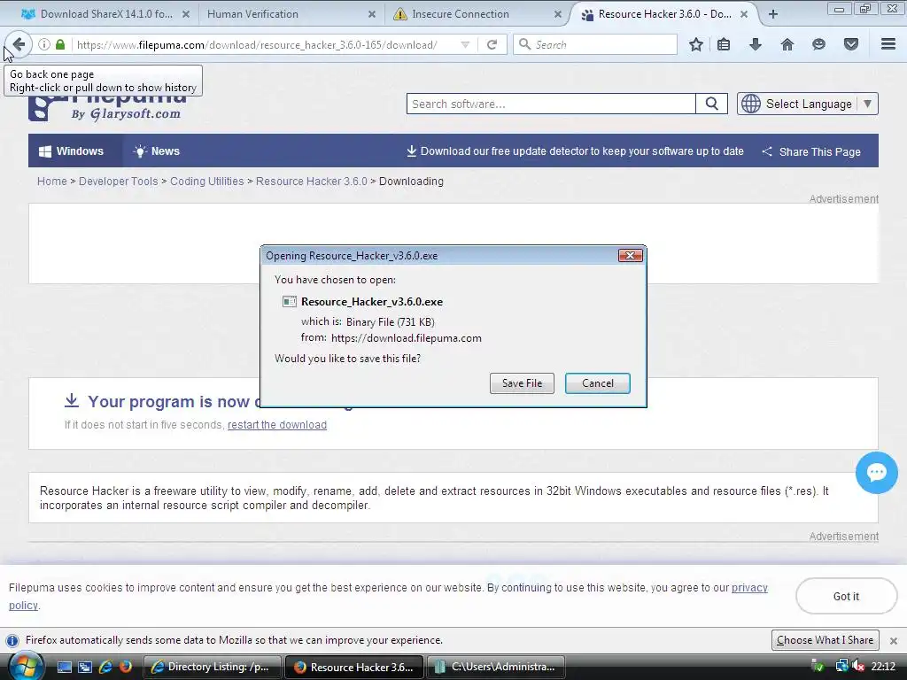
Task: Show bookmarks list icon
Action: 724,44
